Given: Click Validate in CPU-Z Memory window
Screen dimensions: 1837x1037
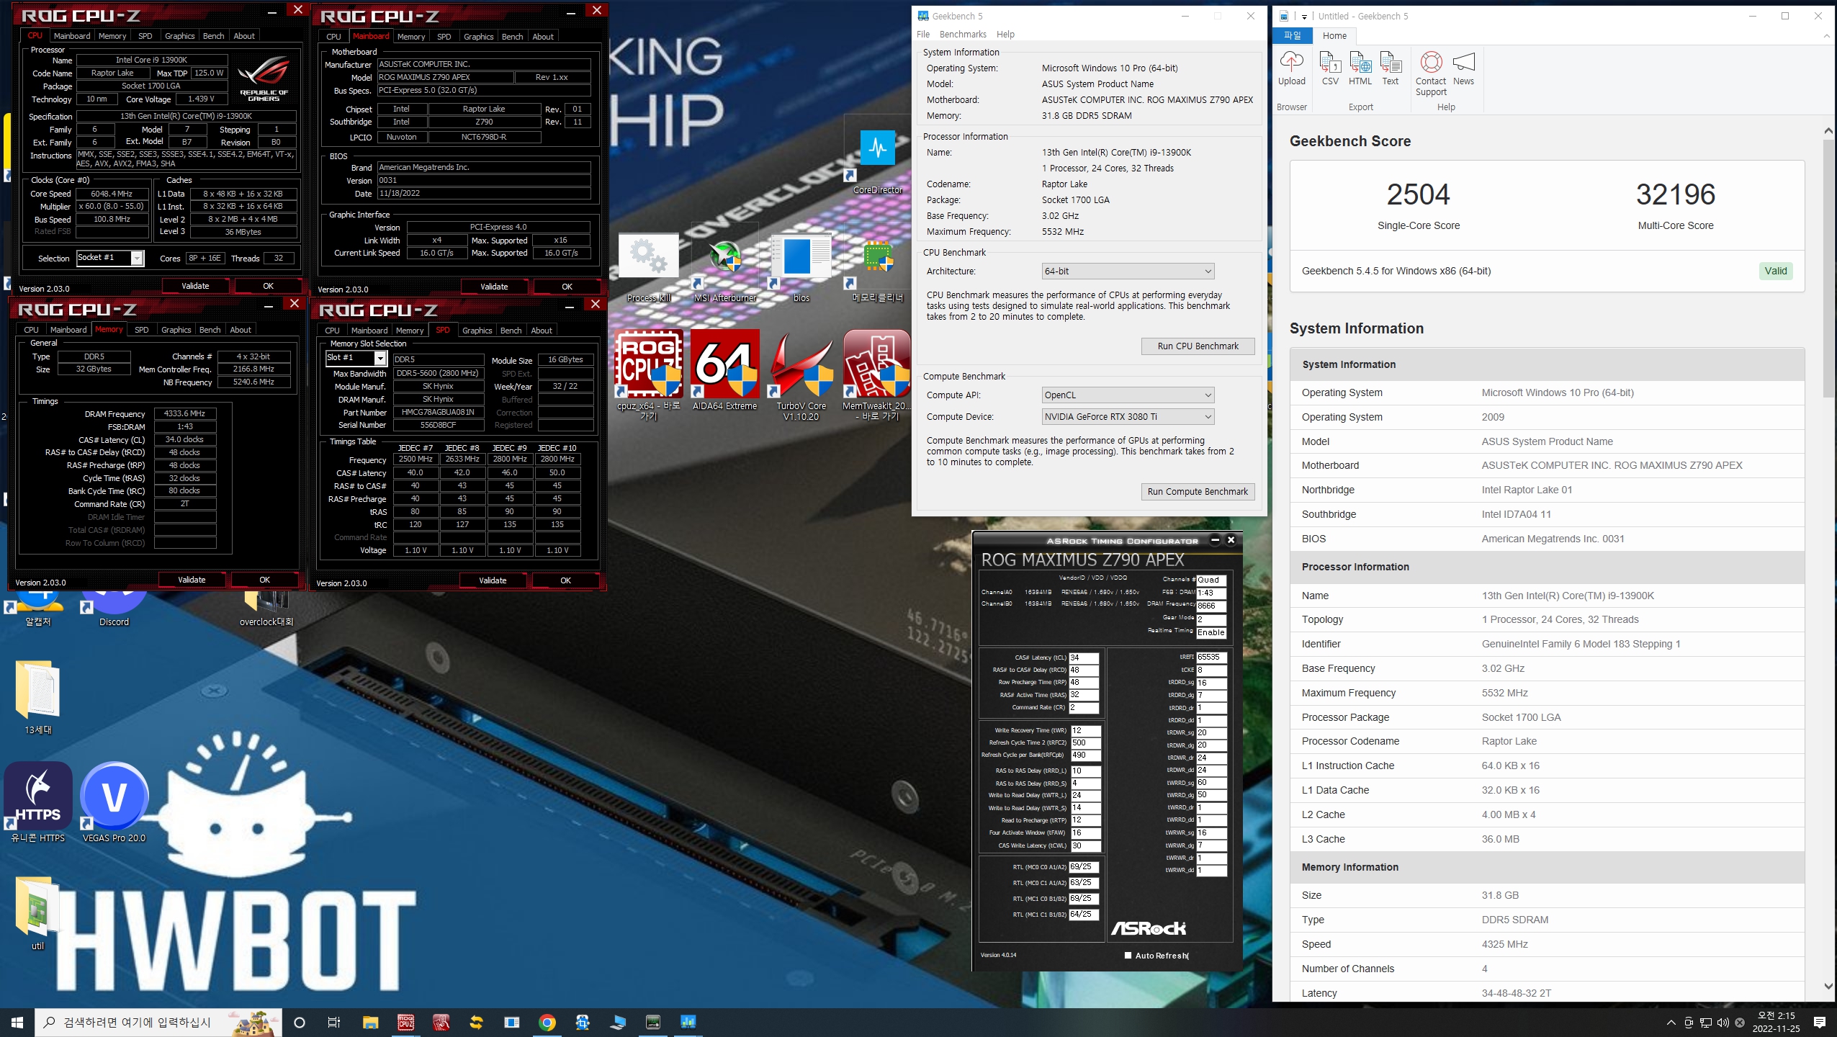Looking at the screenshot, I should point(192,580).
